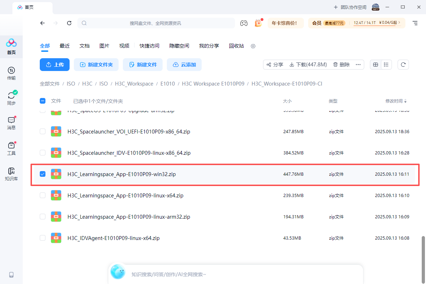This screenshot has height=284, width=426.
Task: Click 新建文件 button
Action: pyautogui.click(x=143, y=65)
